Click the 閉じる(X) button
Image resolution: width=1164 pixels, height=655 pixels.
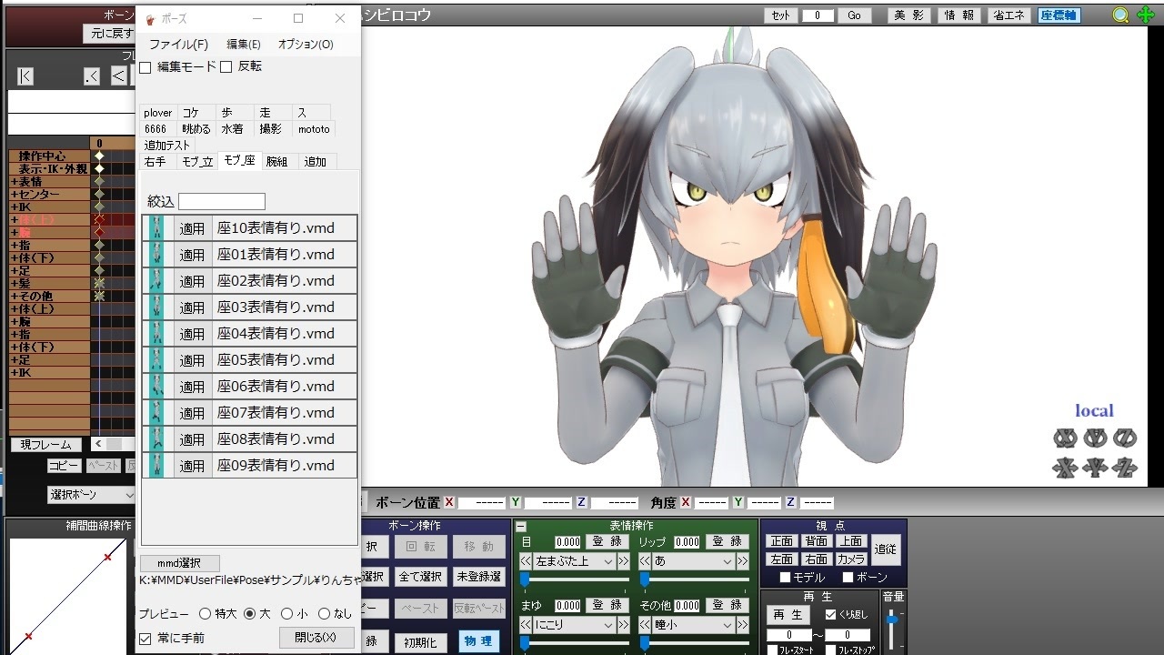coord(316,638)
